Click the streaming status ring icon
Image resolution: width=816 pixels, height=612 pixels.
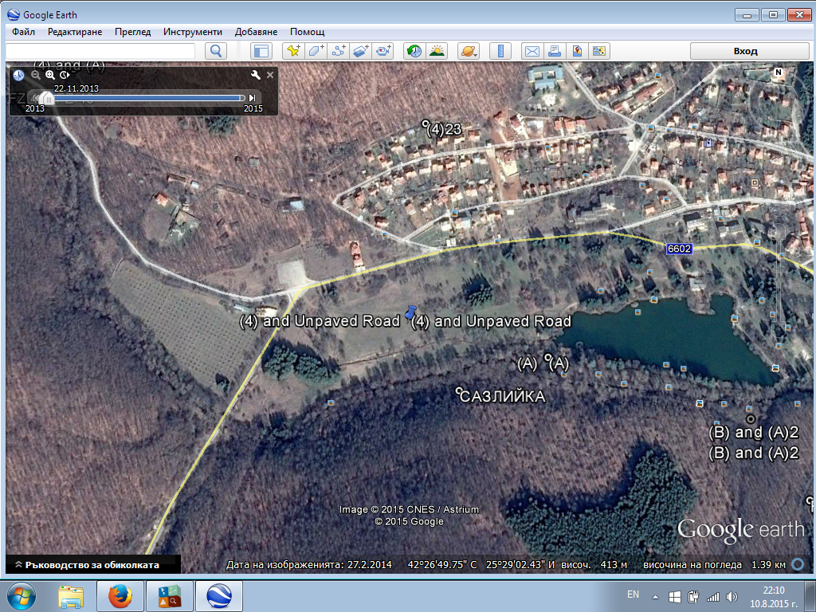pyautogui.click(x=798, y=565)
